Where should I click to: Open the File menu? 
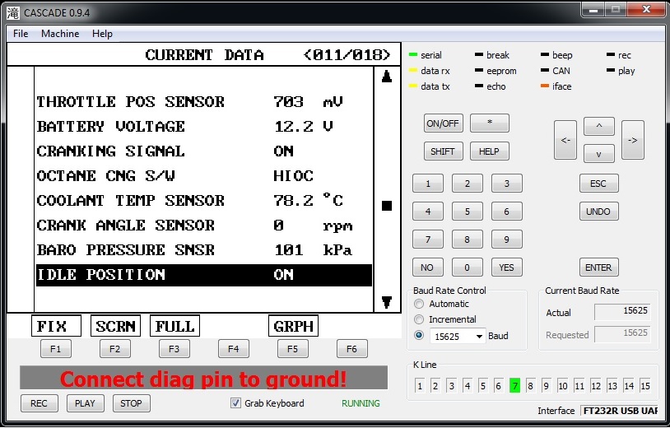pyautogui.click(x=21, y=33)
